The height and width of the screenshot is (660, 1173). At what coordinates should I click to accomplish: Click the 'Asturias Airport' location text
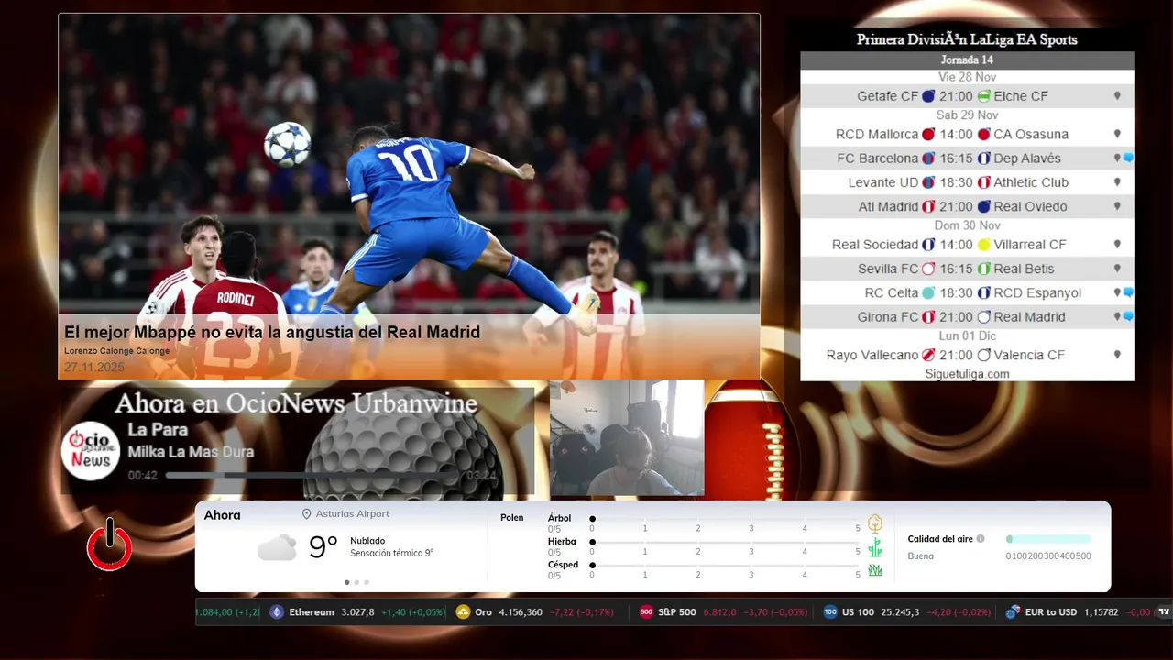pyautogui.click(x=353, y=514)
